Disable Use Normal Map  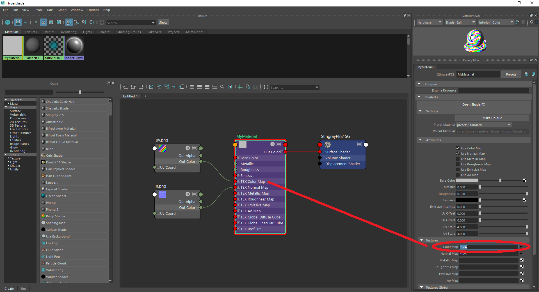pos(458,154)
